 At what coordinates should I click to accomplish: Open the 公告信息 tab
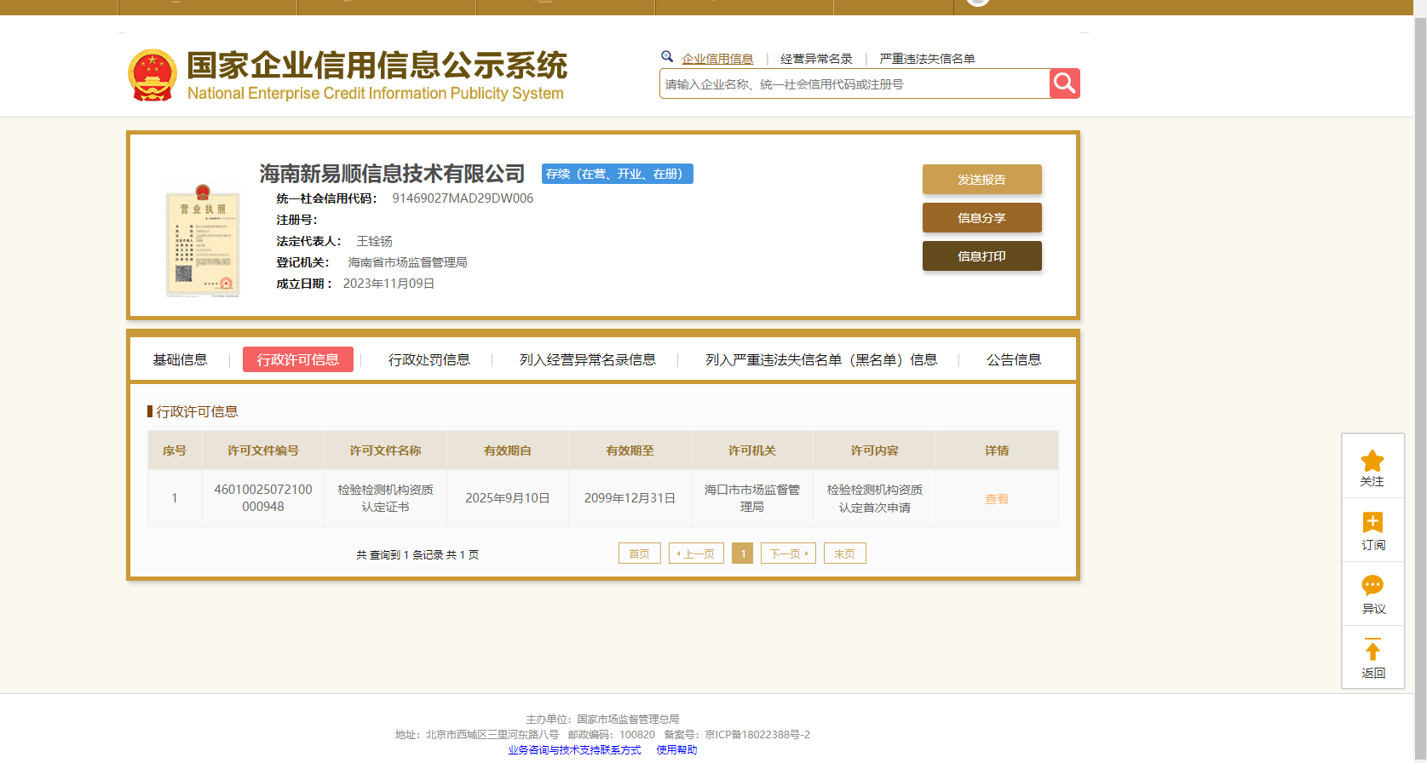pyautogui.click(x=1013, y=360)
